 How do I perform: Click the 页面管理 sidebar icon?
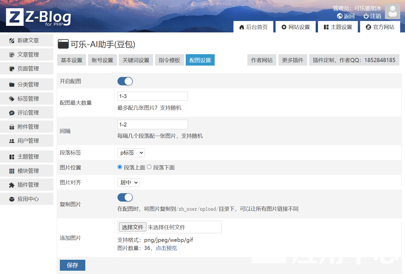click(x=12, y=69)
